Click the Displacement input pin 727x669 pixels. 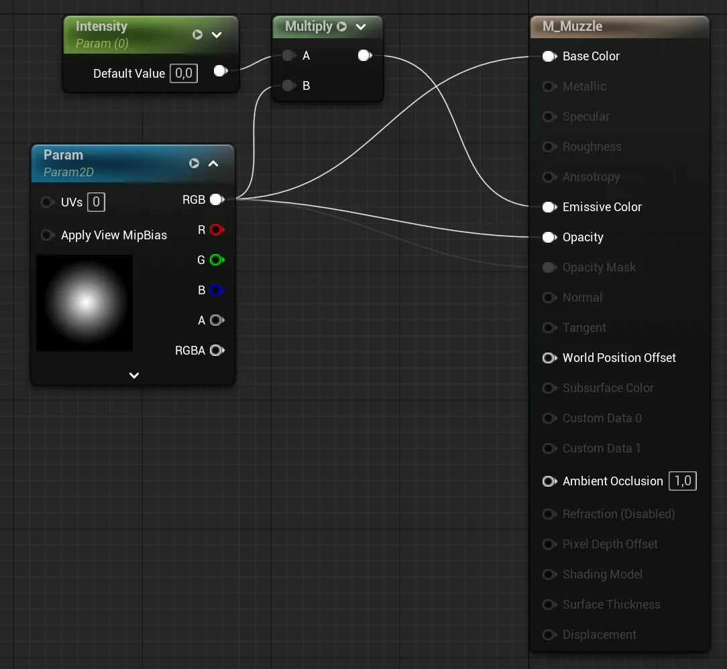(x=549, y=635)
